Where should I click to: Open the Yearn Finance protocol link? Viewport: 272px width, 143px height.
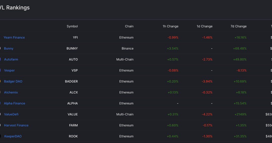[14, 38]
